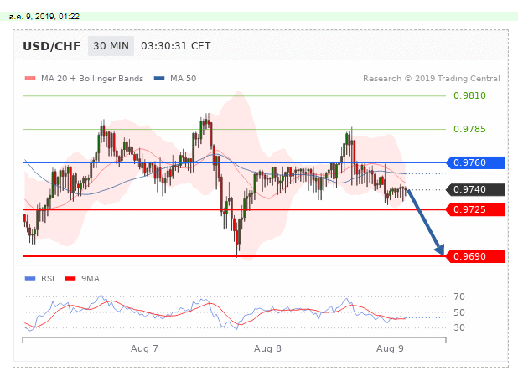Select the 30 MIN timeframe button
The image size is (518, 376).
click(111, 46)
